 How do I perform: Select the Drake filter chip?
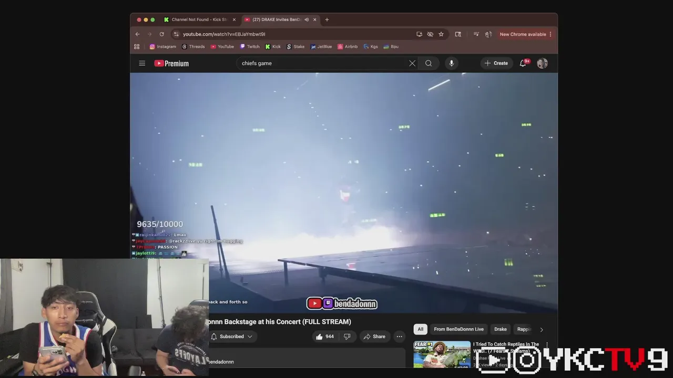(501, 329)
